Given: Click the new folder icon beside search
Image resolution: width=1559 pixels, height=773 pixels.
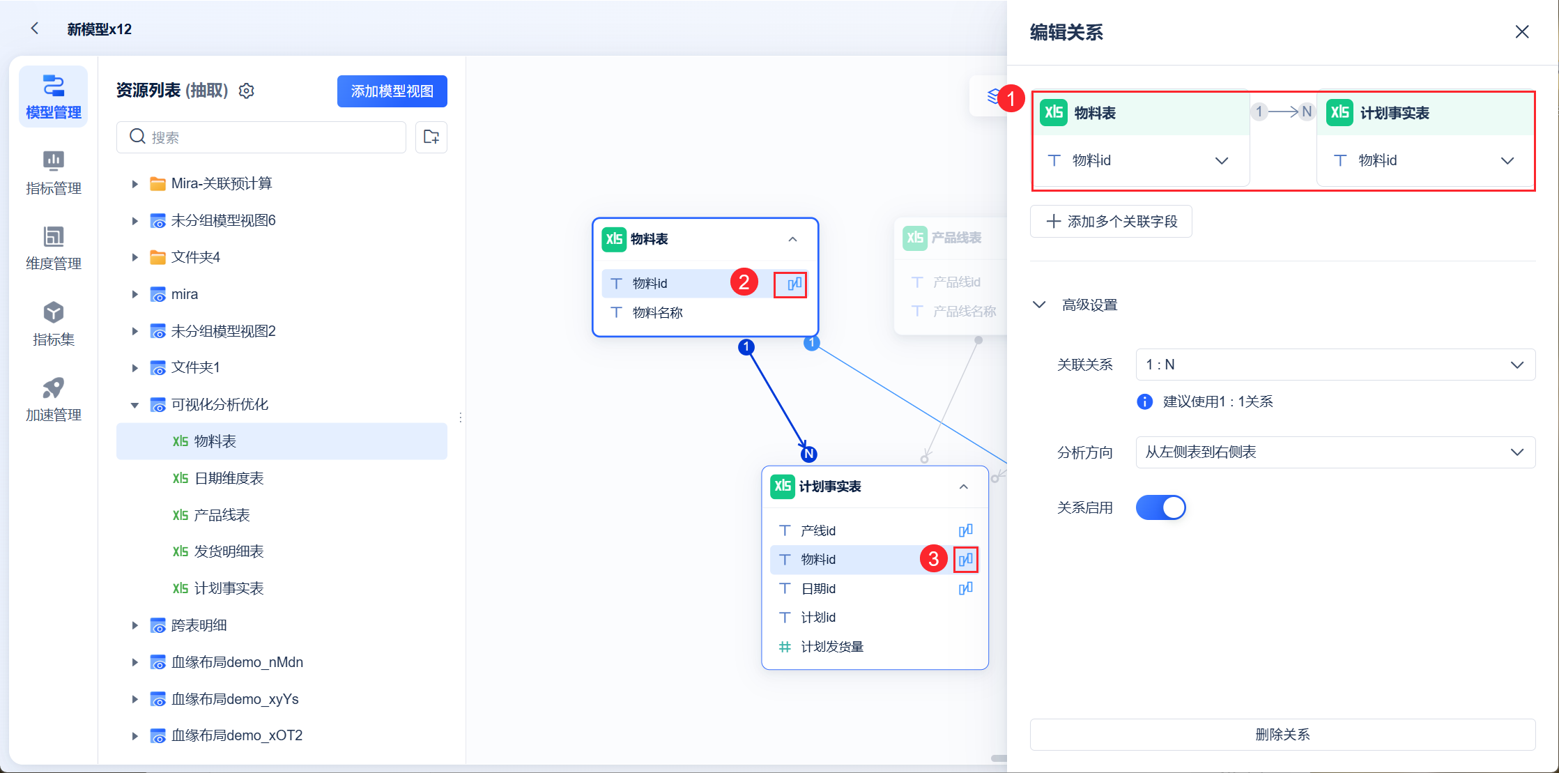Looking at the screenshot, I should click(x=431, y=137).
